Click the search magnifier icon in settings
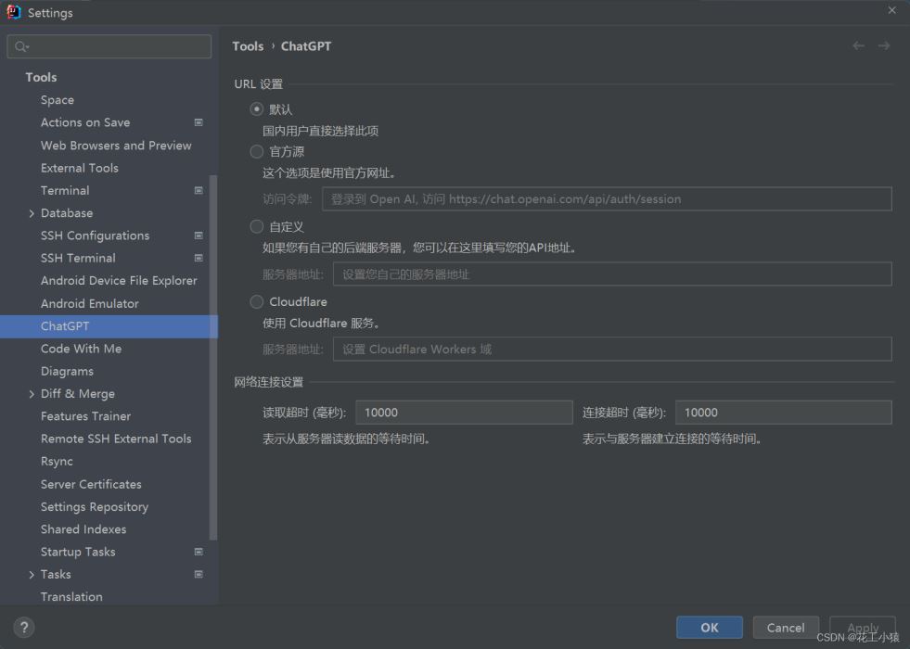Viewport: 910px width, 649px height. (21, 46)
